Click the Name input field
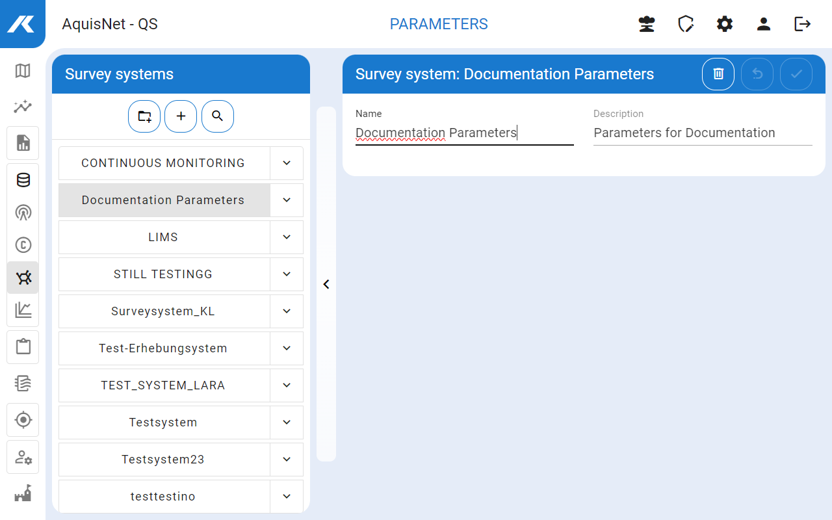The image size is (832, 520). click(464, 133)
